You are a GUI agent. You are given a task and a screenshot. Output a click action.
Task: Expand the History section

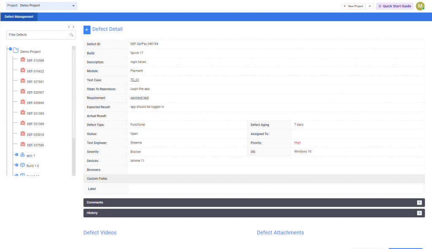coord(419,213)
